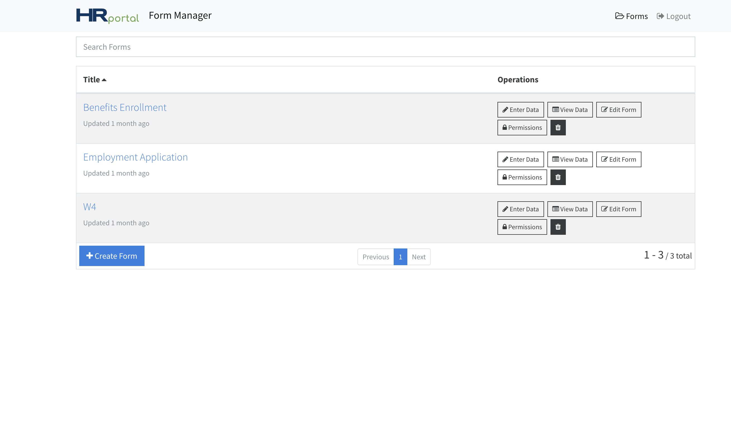Go to the Next page
The image size is (731, 426).
point(419,257)
